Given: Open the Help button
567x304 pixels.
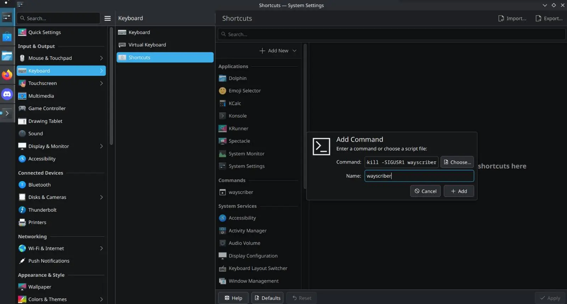Looking at the screenshot, I should click(234, 298).
